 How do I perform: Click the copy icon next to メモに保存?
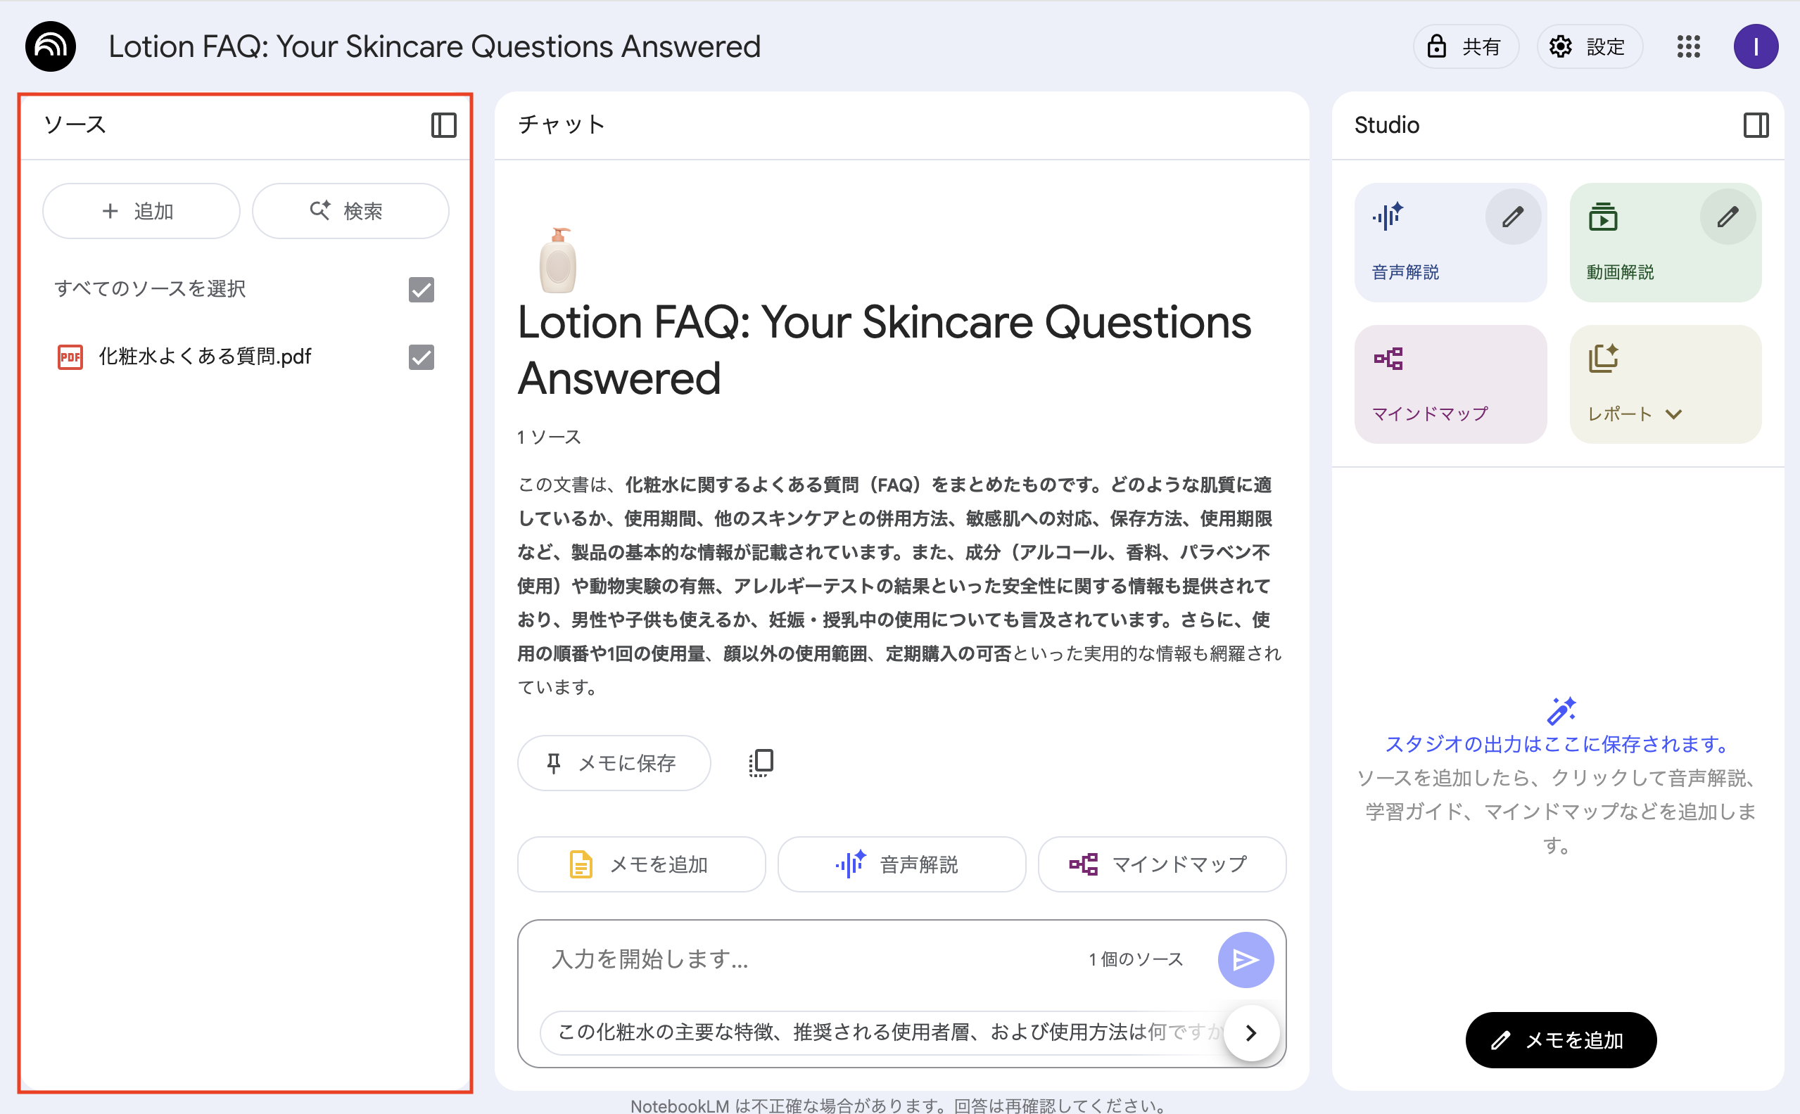[x=761, y=762]
